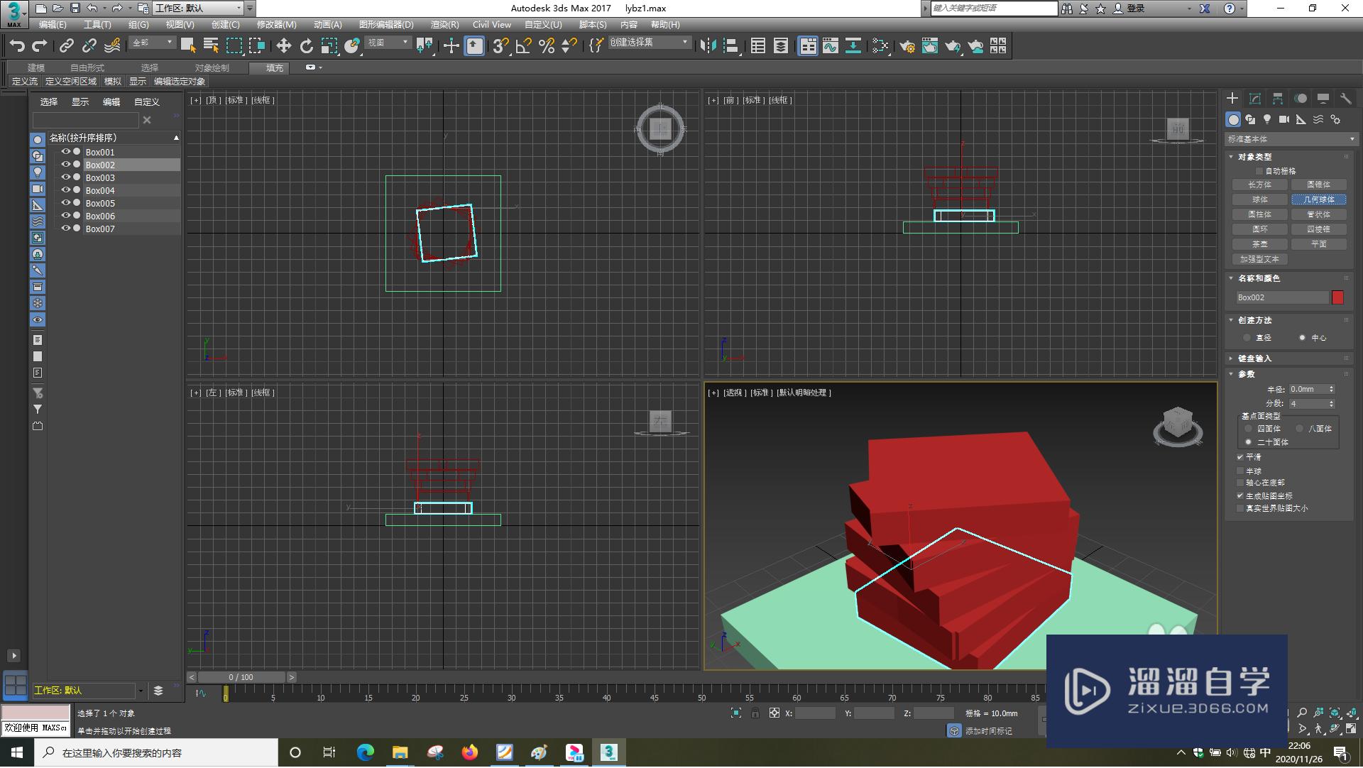Click the red object color swatch
The image size is (1363, 768).
[x=1337, y=297]
